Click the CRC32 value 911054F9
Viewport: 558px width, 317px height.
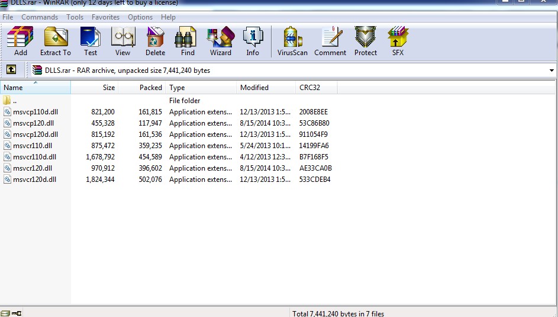click(314, 135)
